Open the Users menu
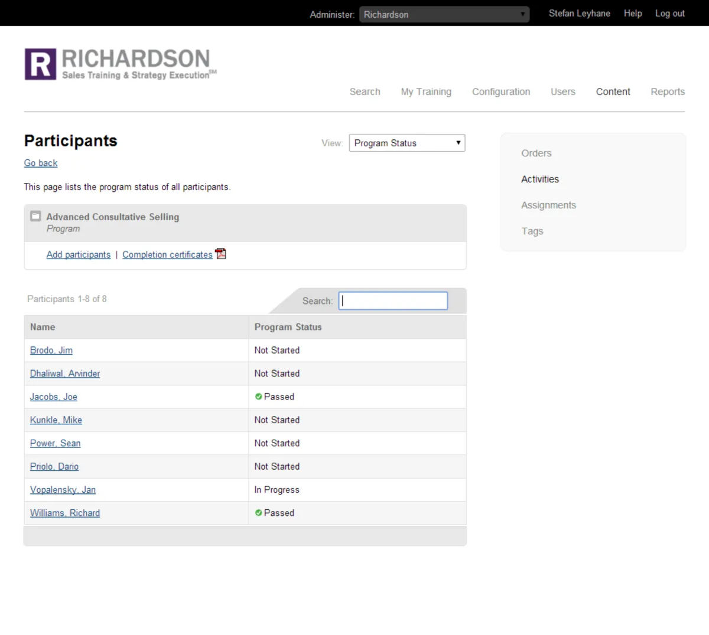Image resolution: width=709 pixels, height=635 pixels. tap(563, 91)
